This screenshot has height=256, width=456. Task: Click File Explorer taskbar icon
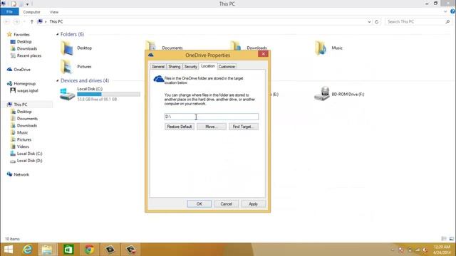48,250
